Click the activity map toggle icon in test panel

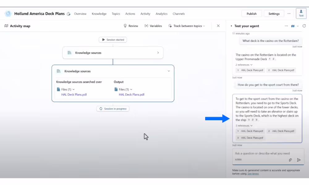tap(293, 26)
